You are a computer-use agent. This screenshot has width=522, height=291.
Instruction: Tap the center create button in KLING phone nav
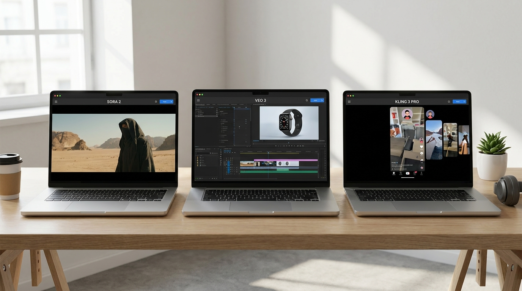tap(408, 173)
